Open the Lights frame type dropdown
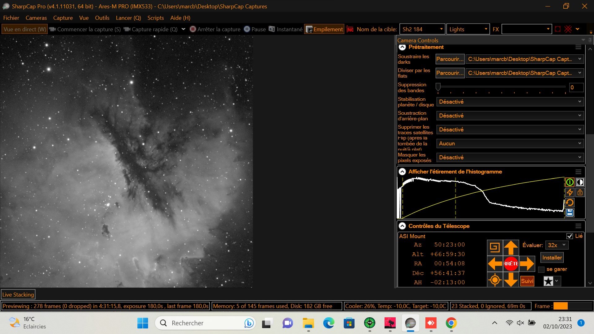Screen dimensions: 594x334 tap(468, 29)
